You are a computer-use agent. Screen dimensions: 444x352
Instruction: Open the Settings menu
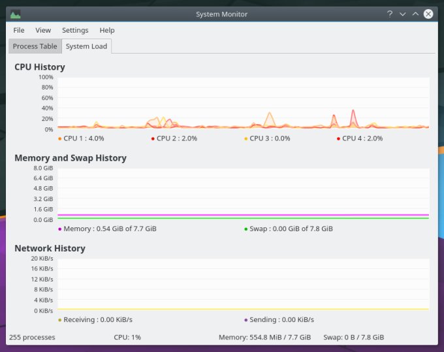pyautogui.click(x=75, y=30)
